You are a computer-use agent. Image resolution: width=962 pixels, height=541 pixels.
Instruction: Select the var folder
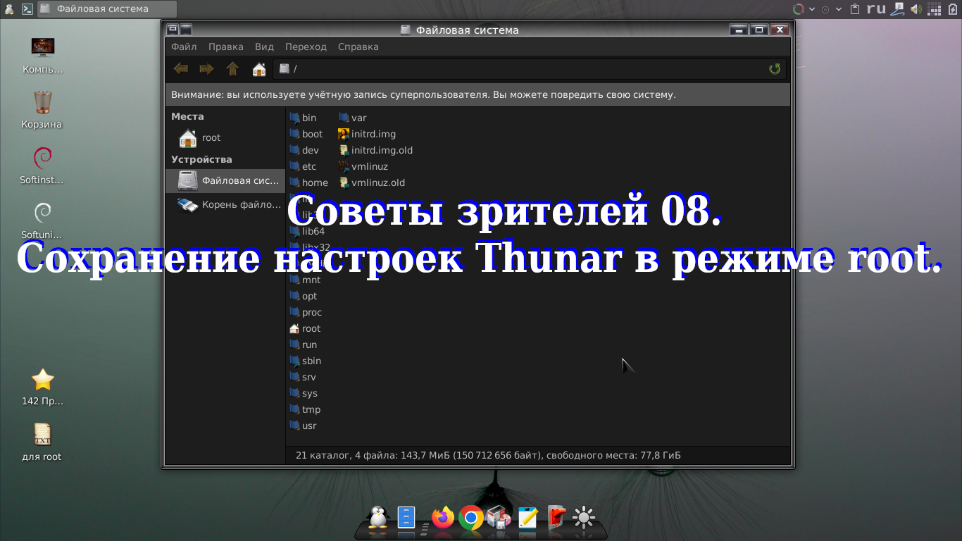pos(353,118)
